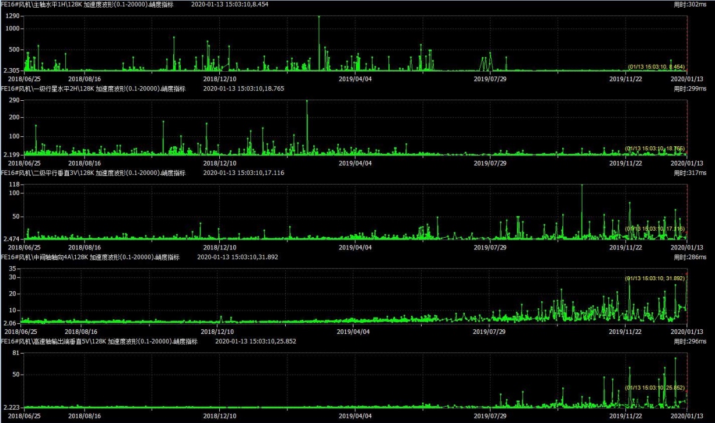Image resolution: width=715 pixels, height=423 pixels.
Task: Click the yellow cursor label reading 18.765
Action: (x=654, y=149)
